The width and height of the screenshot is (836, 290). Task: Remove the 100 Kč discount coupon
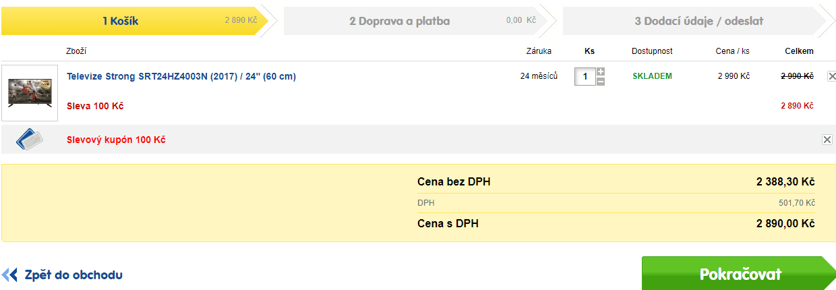pyautogui.click(x=827, y=140)
